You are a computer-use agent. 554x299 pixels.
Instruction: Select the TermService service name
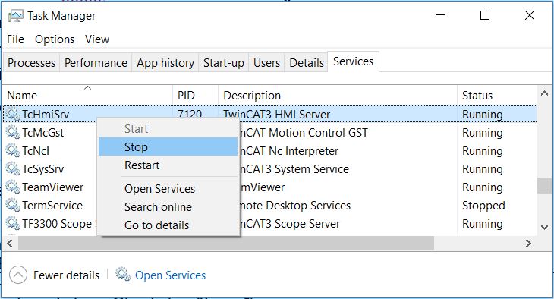(52, 206)
